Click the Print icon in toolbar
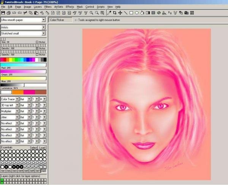 [x=9, y=13]
